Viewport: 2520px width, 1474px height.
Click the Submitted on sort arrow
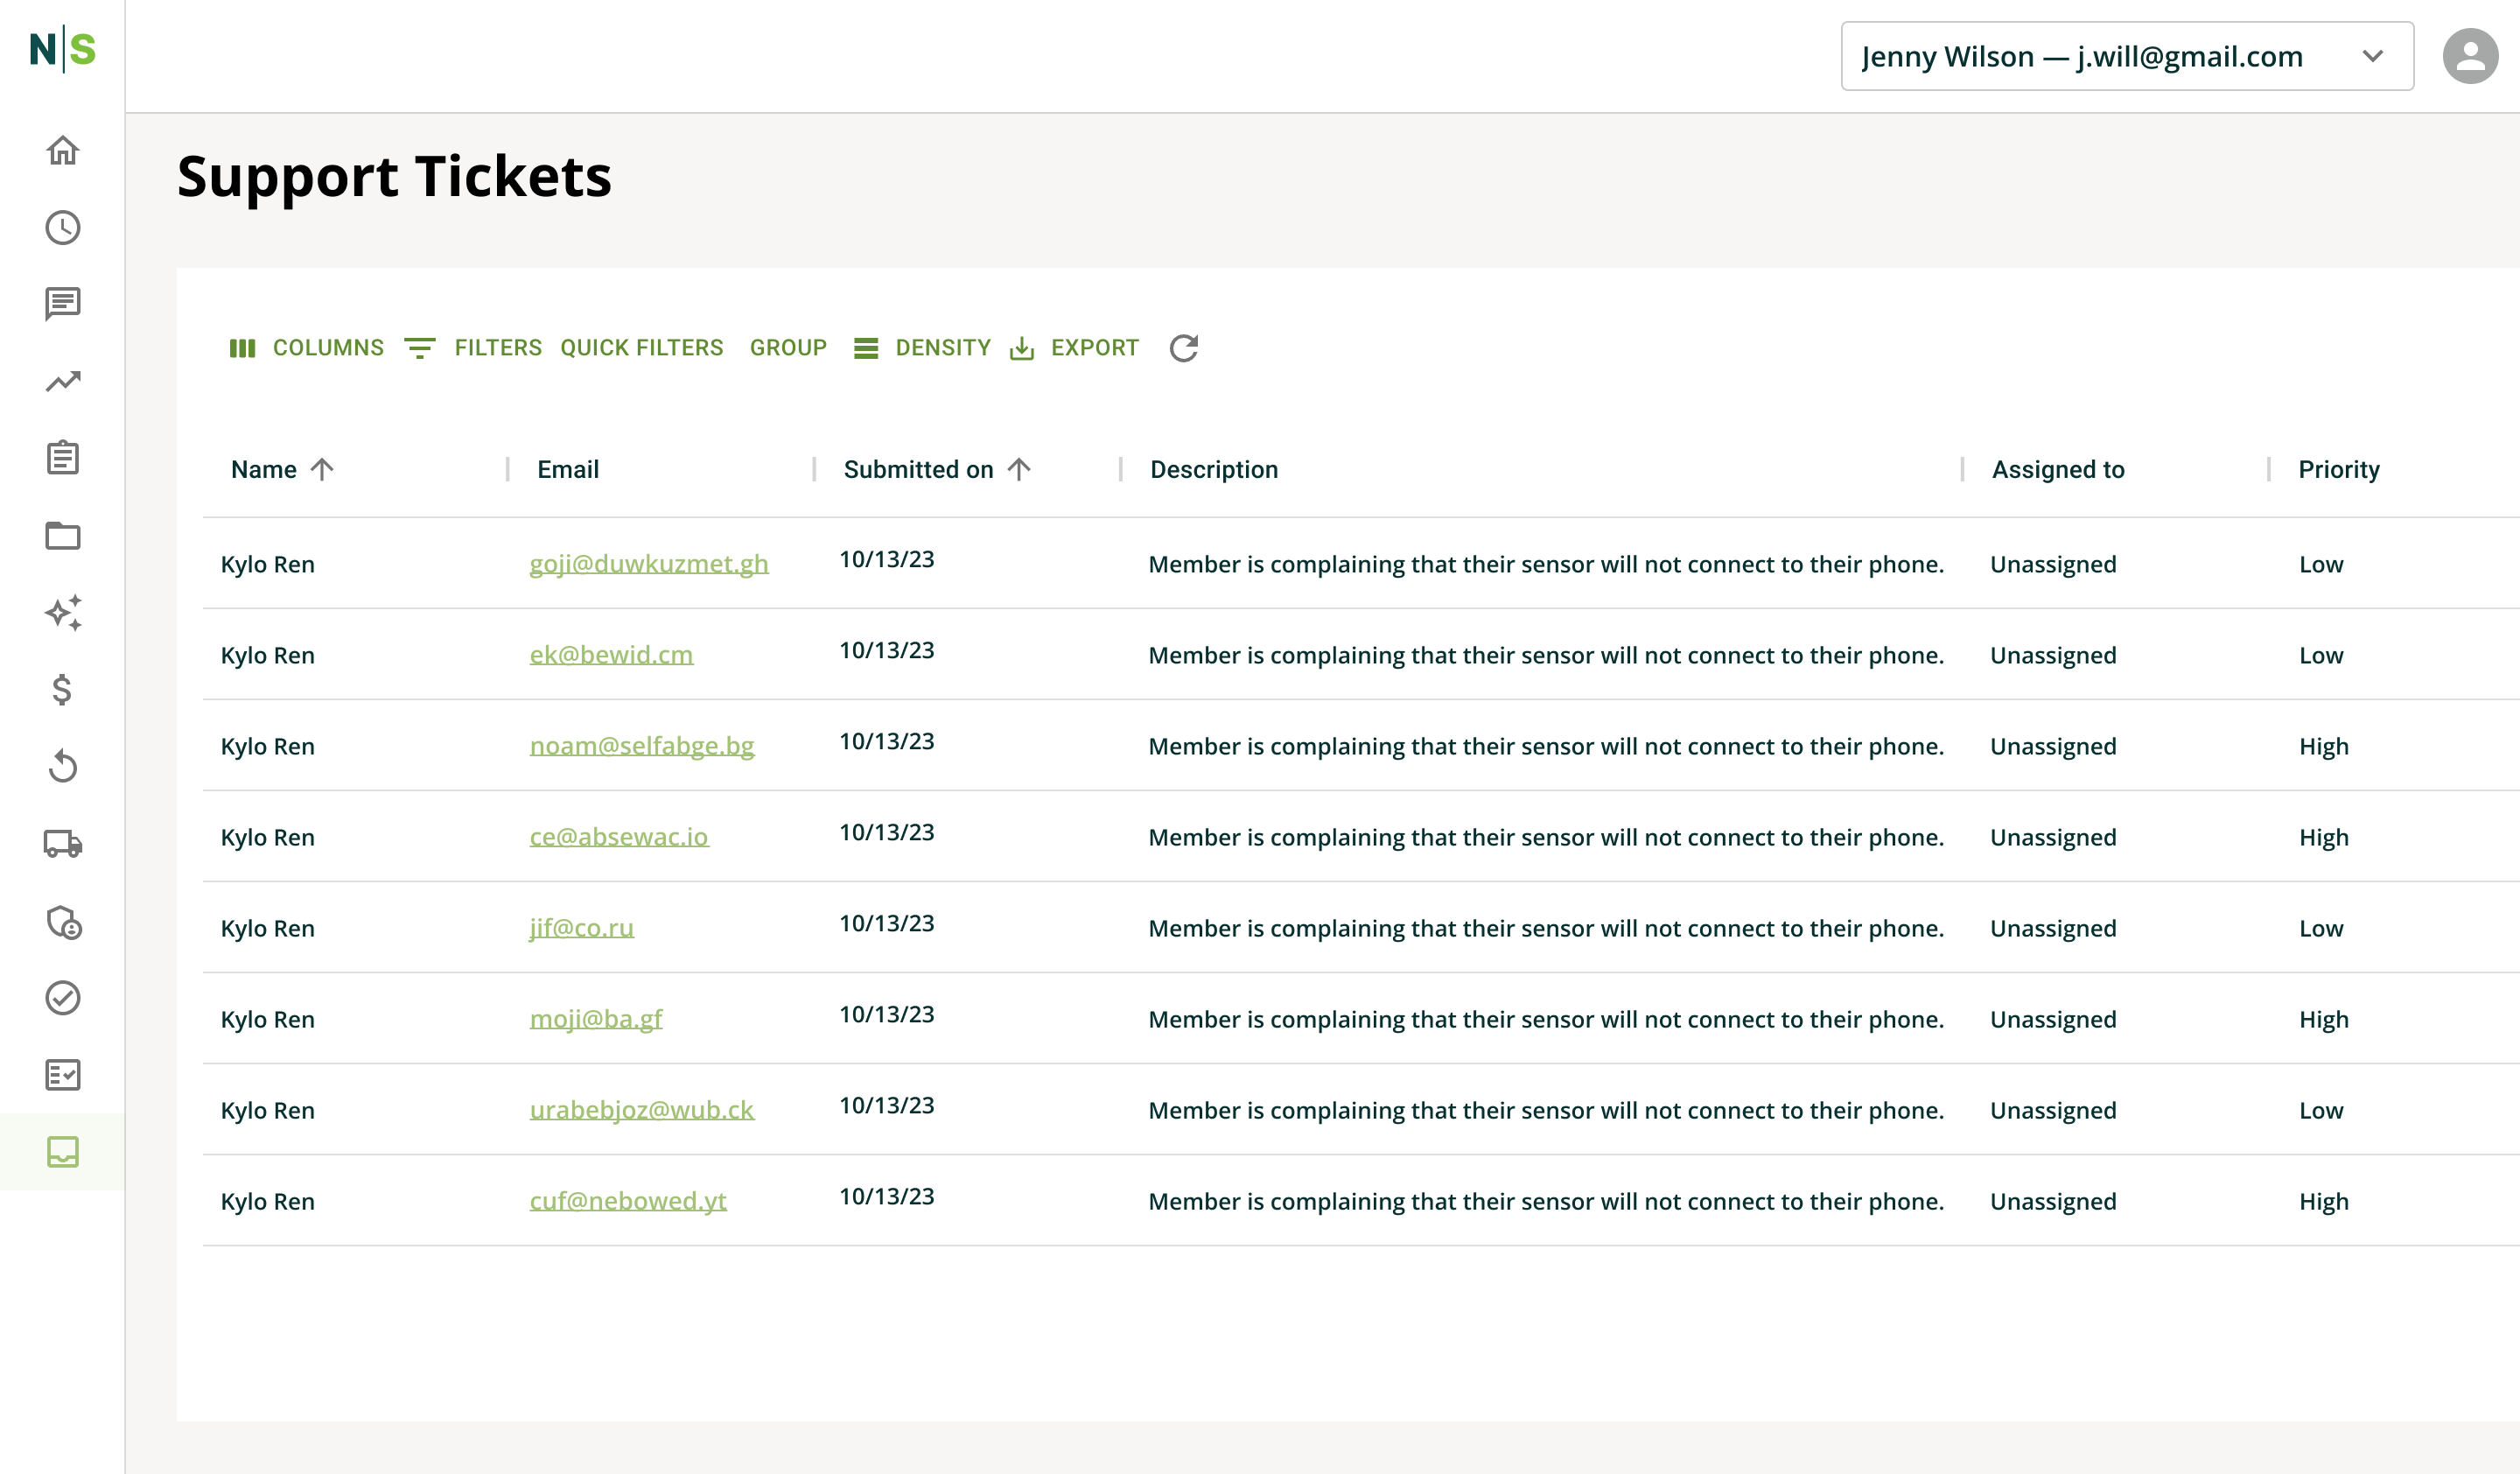coord(1018,469)
